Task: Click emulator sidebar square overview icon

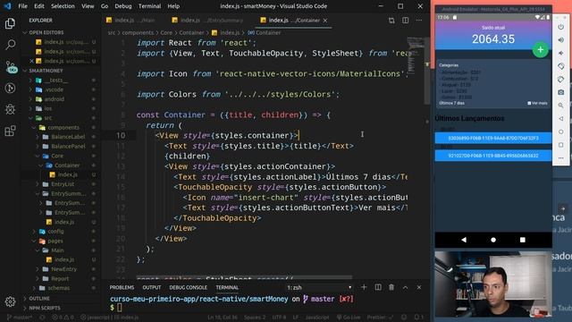Action: coord(561,145)
